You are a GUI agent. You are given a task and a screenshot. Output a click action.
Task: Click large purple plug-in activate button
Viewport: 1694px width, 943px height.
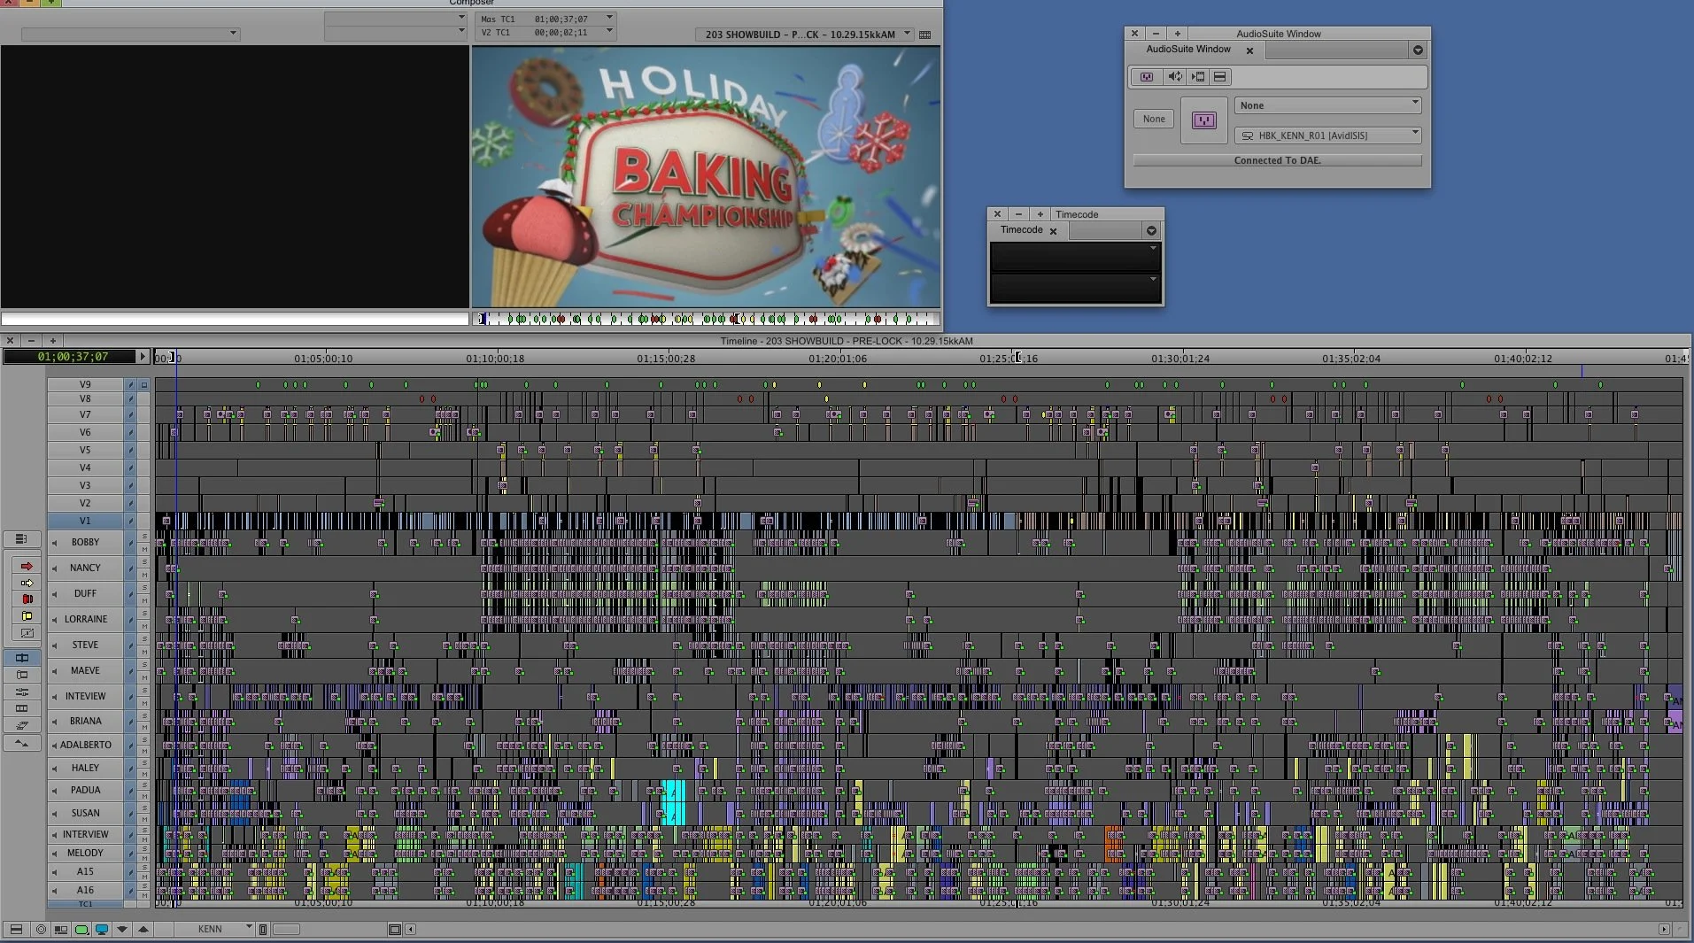tap(1204, 120)
